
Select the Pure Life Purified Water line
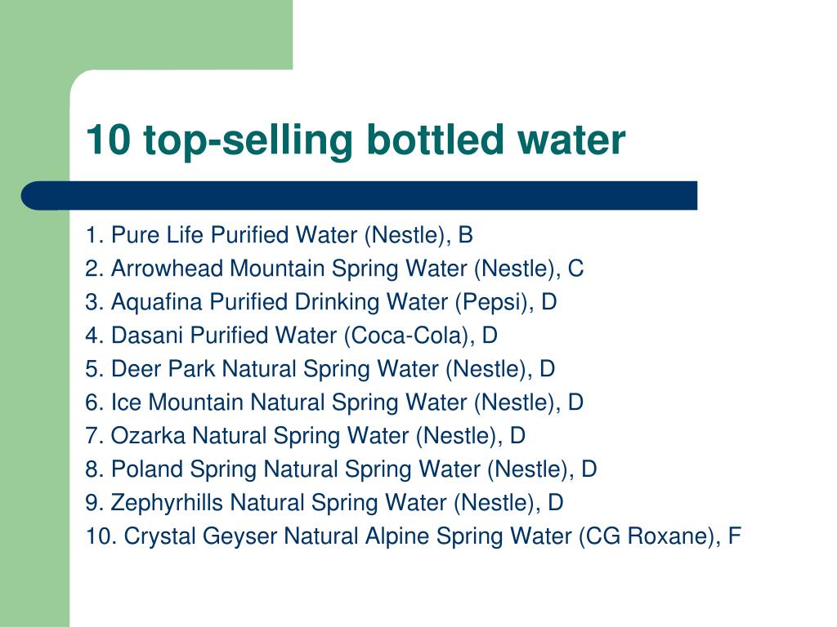click(280, 235)
